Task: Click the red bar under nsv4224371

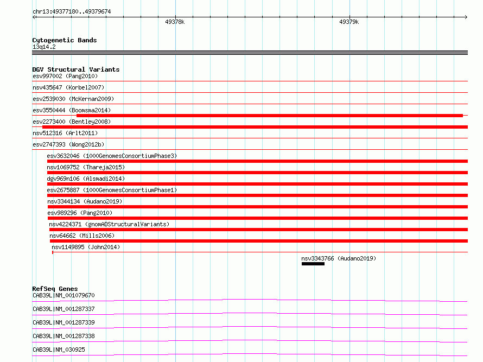Action: (258, 230)
